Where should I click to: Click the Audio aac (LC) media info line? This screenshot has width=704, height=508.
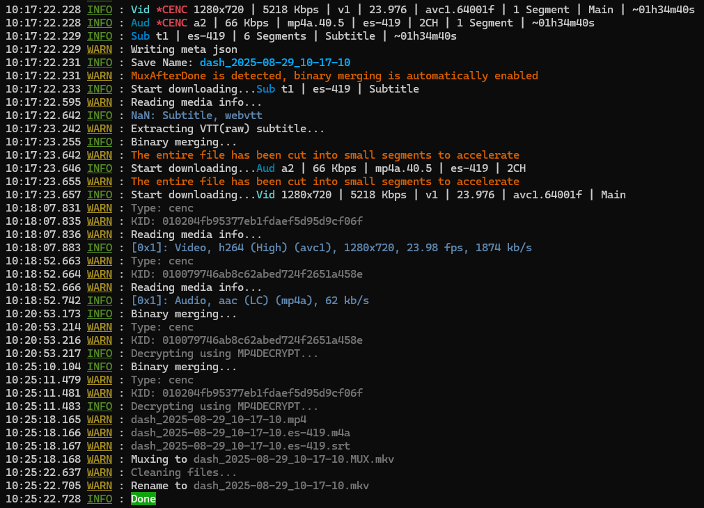tap(249, 300)
